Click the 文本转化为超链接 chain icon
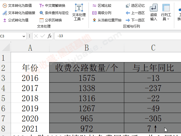Screen dimensions: 181x136 [5, 13]
